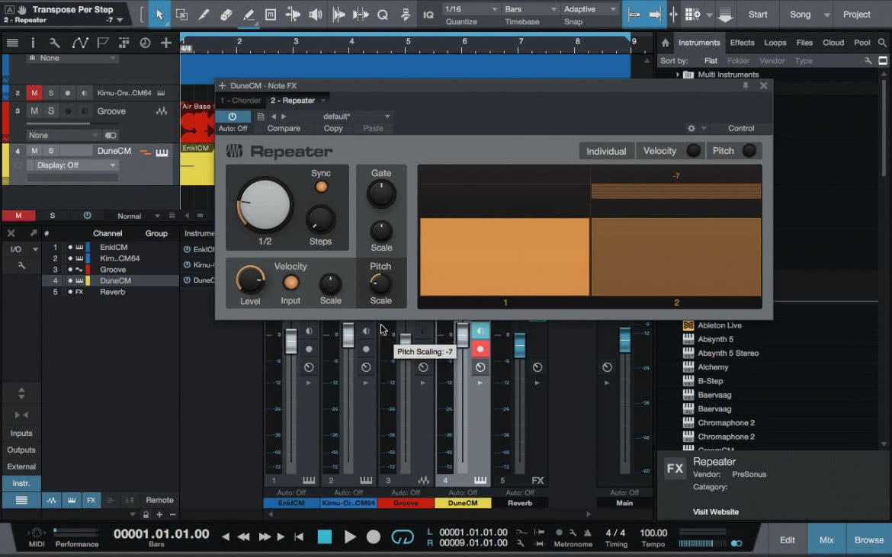Go to the browser Home icon

pyautogui.click(x=665, y=43)
